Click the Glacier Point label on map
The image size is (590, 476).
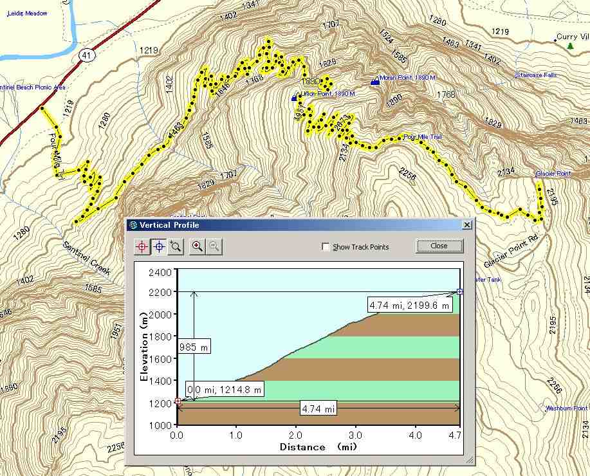coord(553,174)
